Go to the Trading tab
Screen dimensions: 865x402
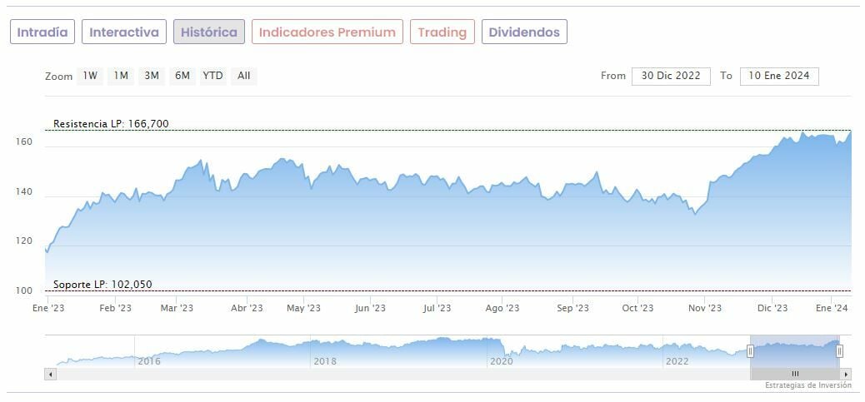pos(442,32)
